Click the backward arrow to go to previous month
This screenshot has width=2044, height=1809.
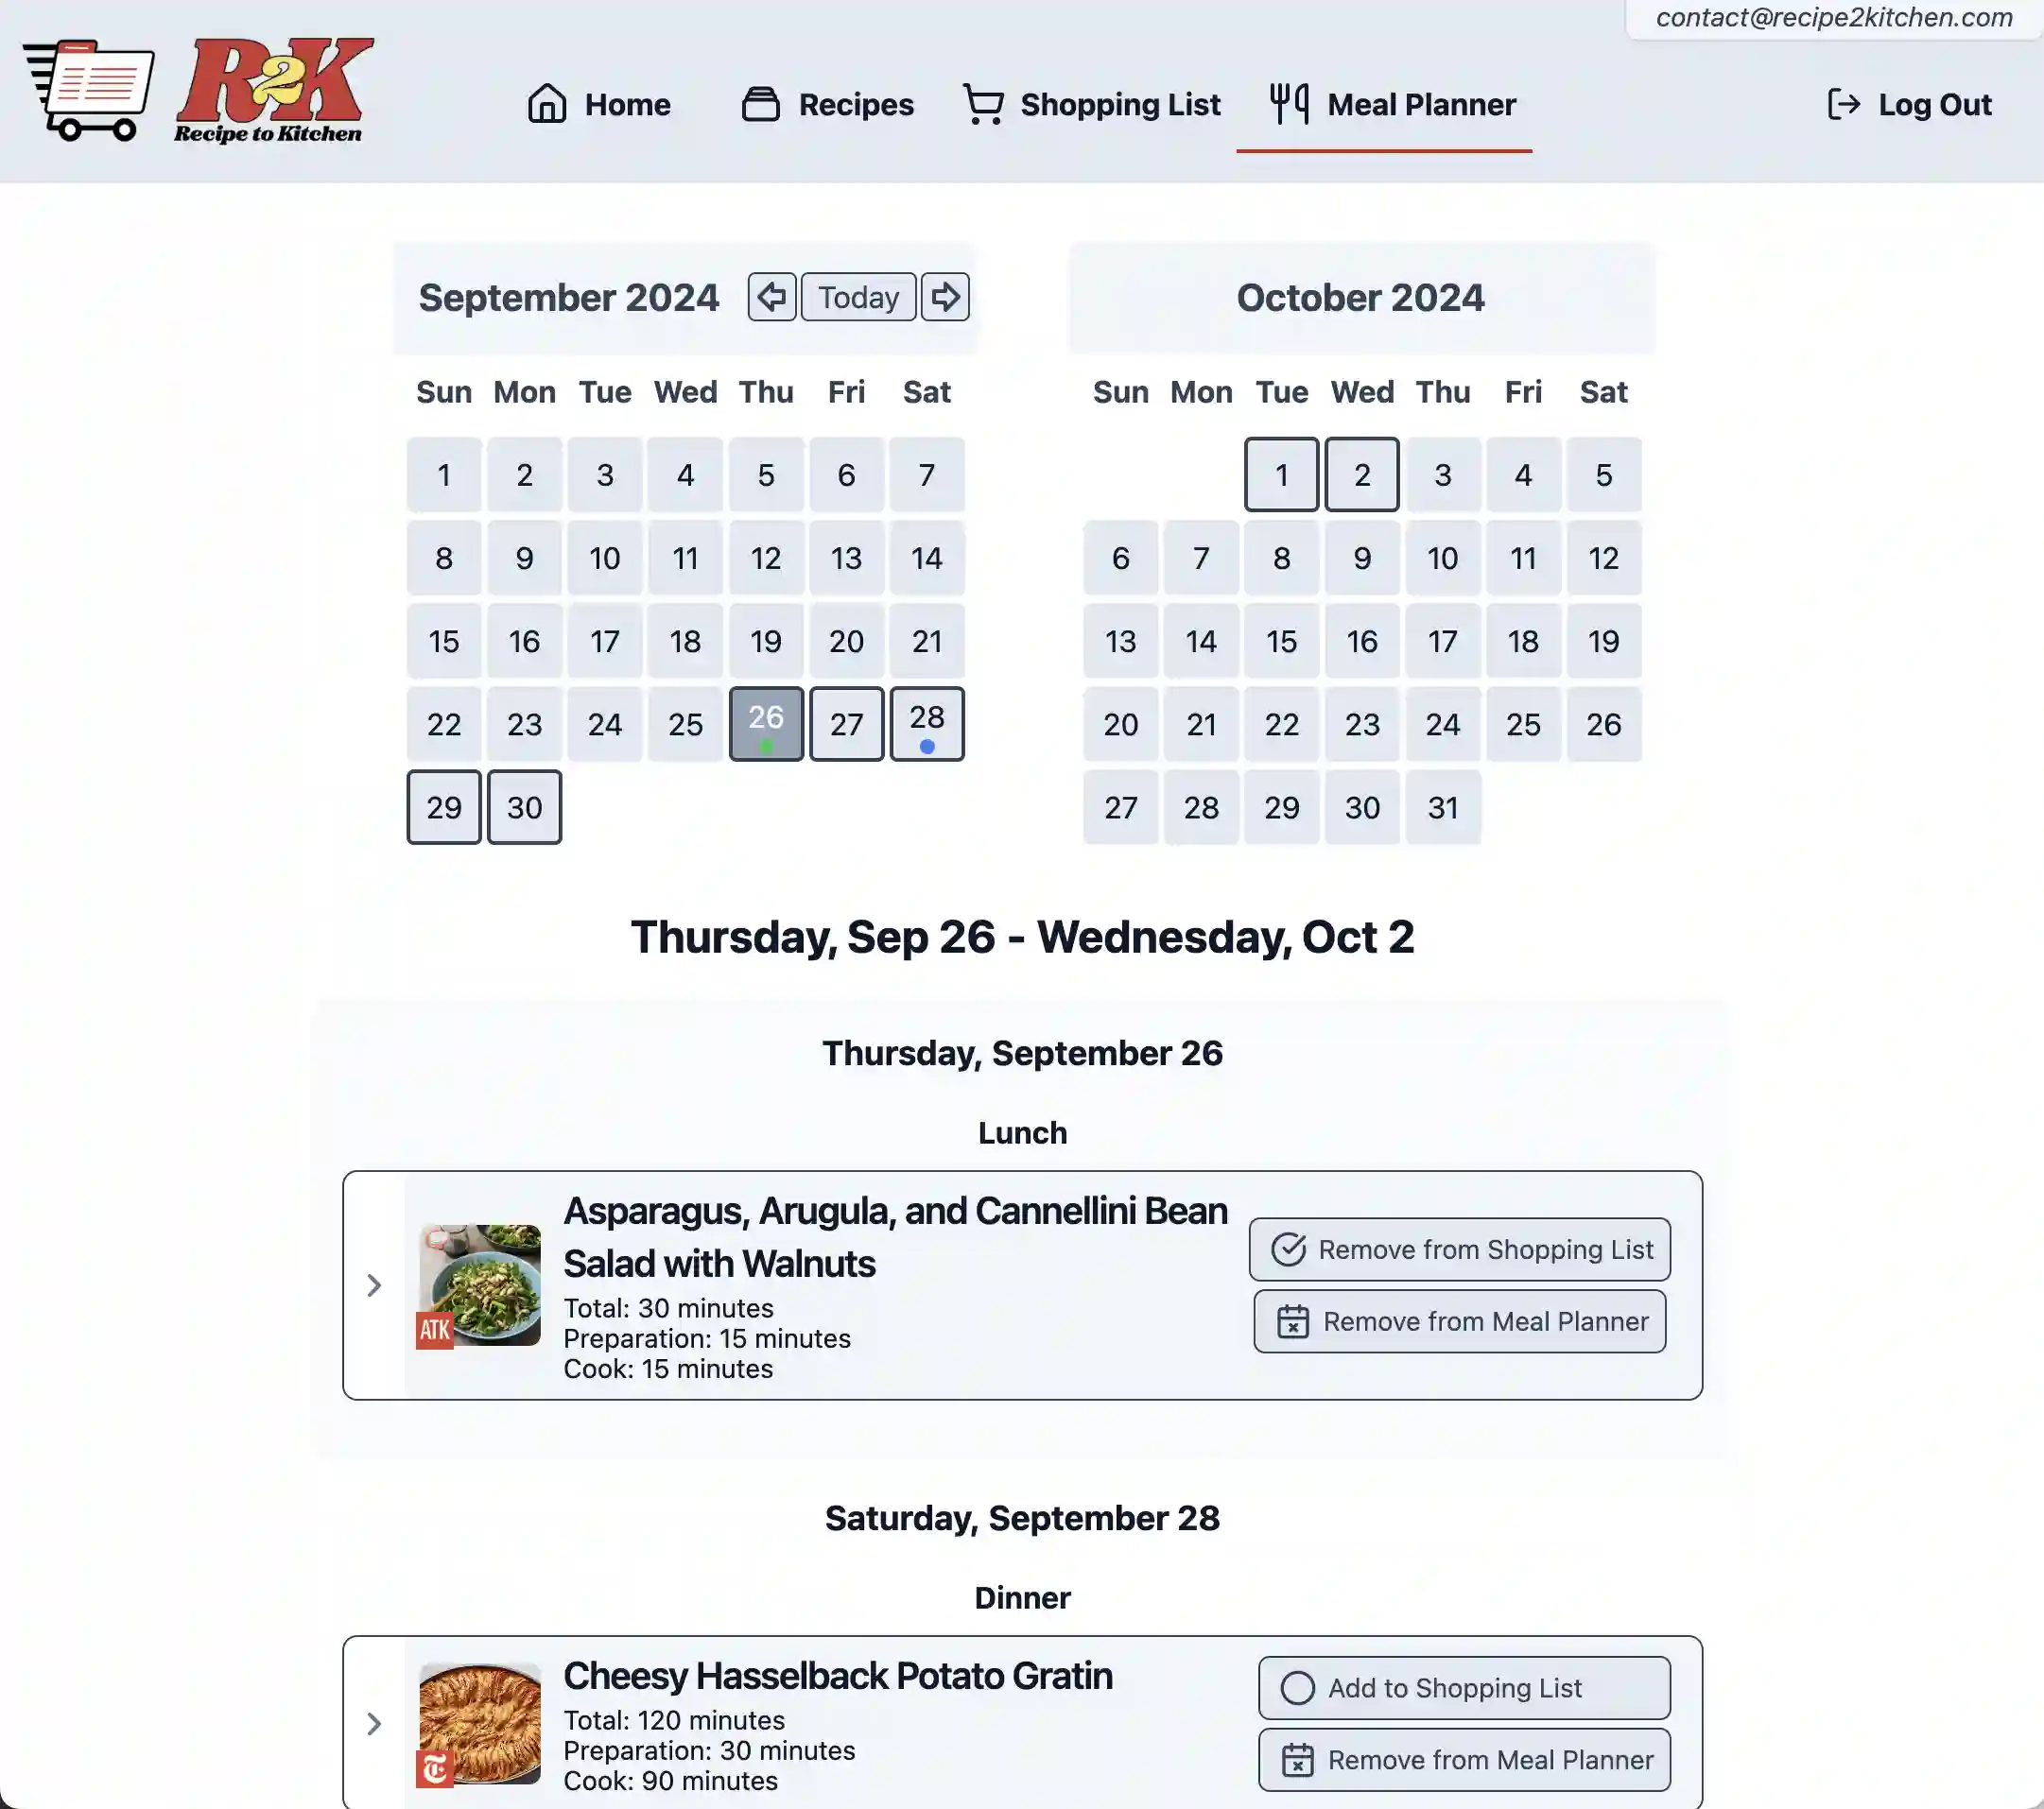(769, 297)
